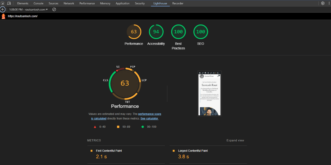Click the METRICS section heading
This screenshot has width=331, height=165.
coord(94,141)
